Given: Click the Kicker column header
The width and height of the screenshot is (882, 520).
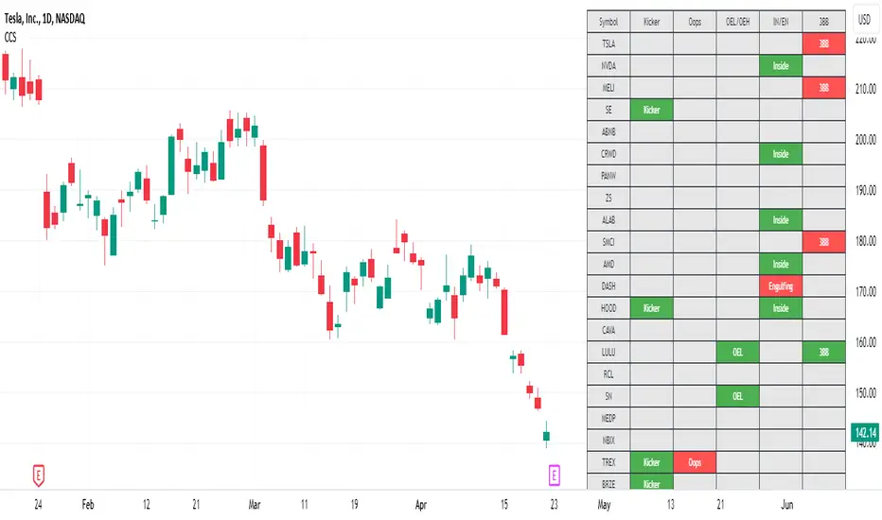Looking at the screenshot, I should 651,22.
